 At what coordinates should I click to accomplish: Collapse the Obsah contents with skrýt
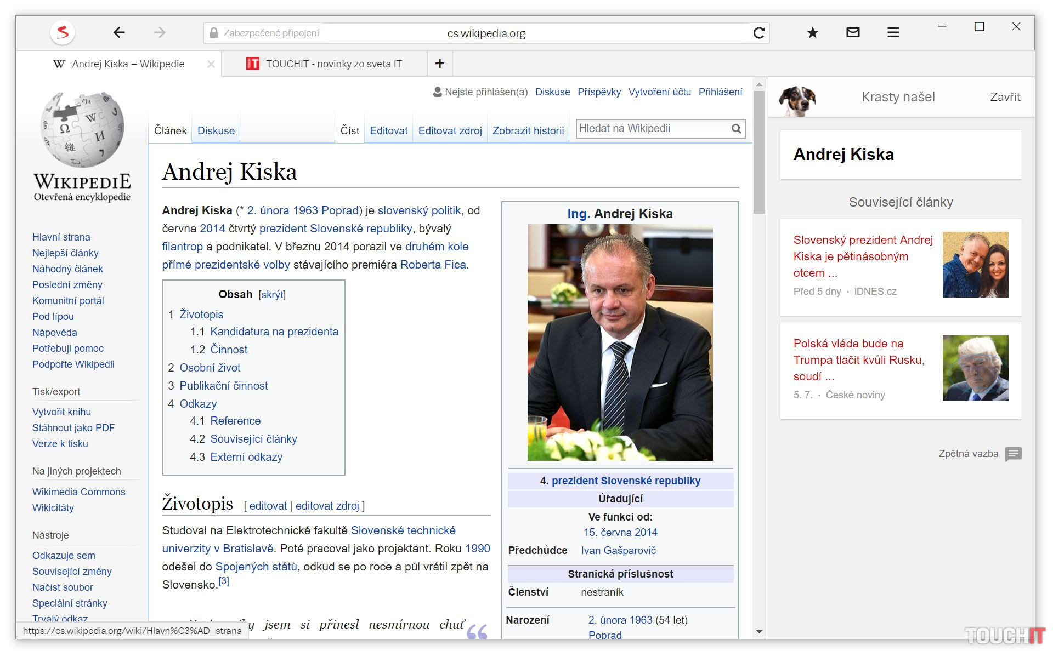[272, 295]
